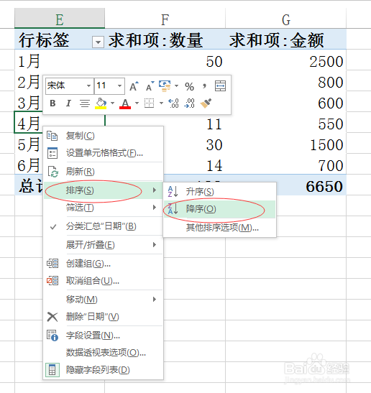Apply comma style
Screen dimensions: 371x393
click(x=204, y=86)
